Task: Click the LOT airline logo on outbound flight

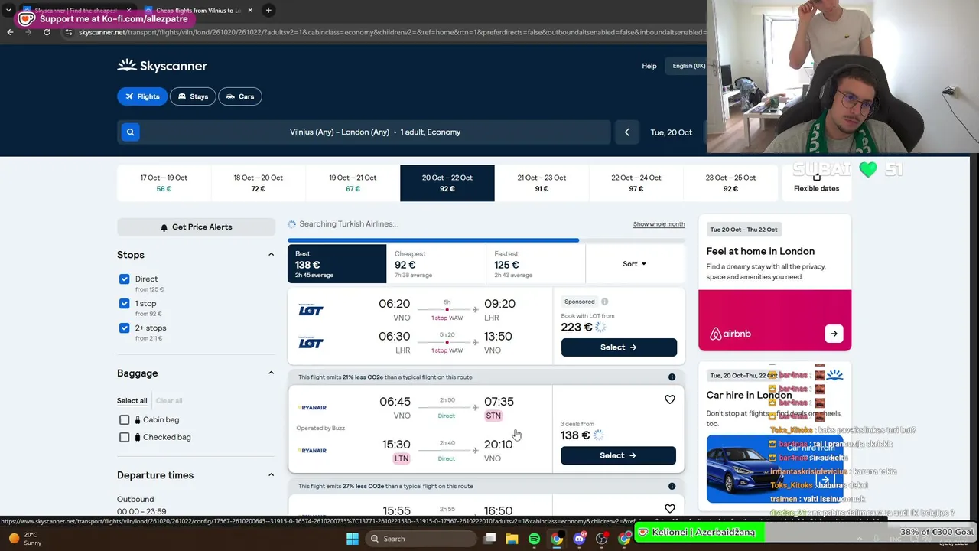Action: (311, 310)
